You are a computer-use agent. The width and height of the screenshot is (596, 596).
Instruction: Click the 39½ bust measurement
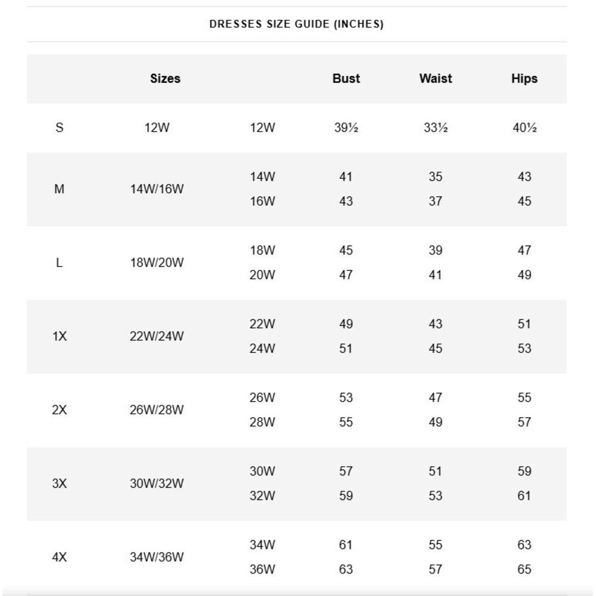tap(346, 128)
